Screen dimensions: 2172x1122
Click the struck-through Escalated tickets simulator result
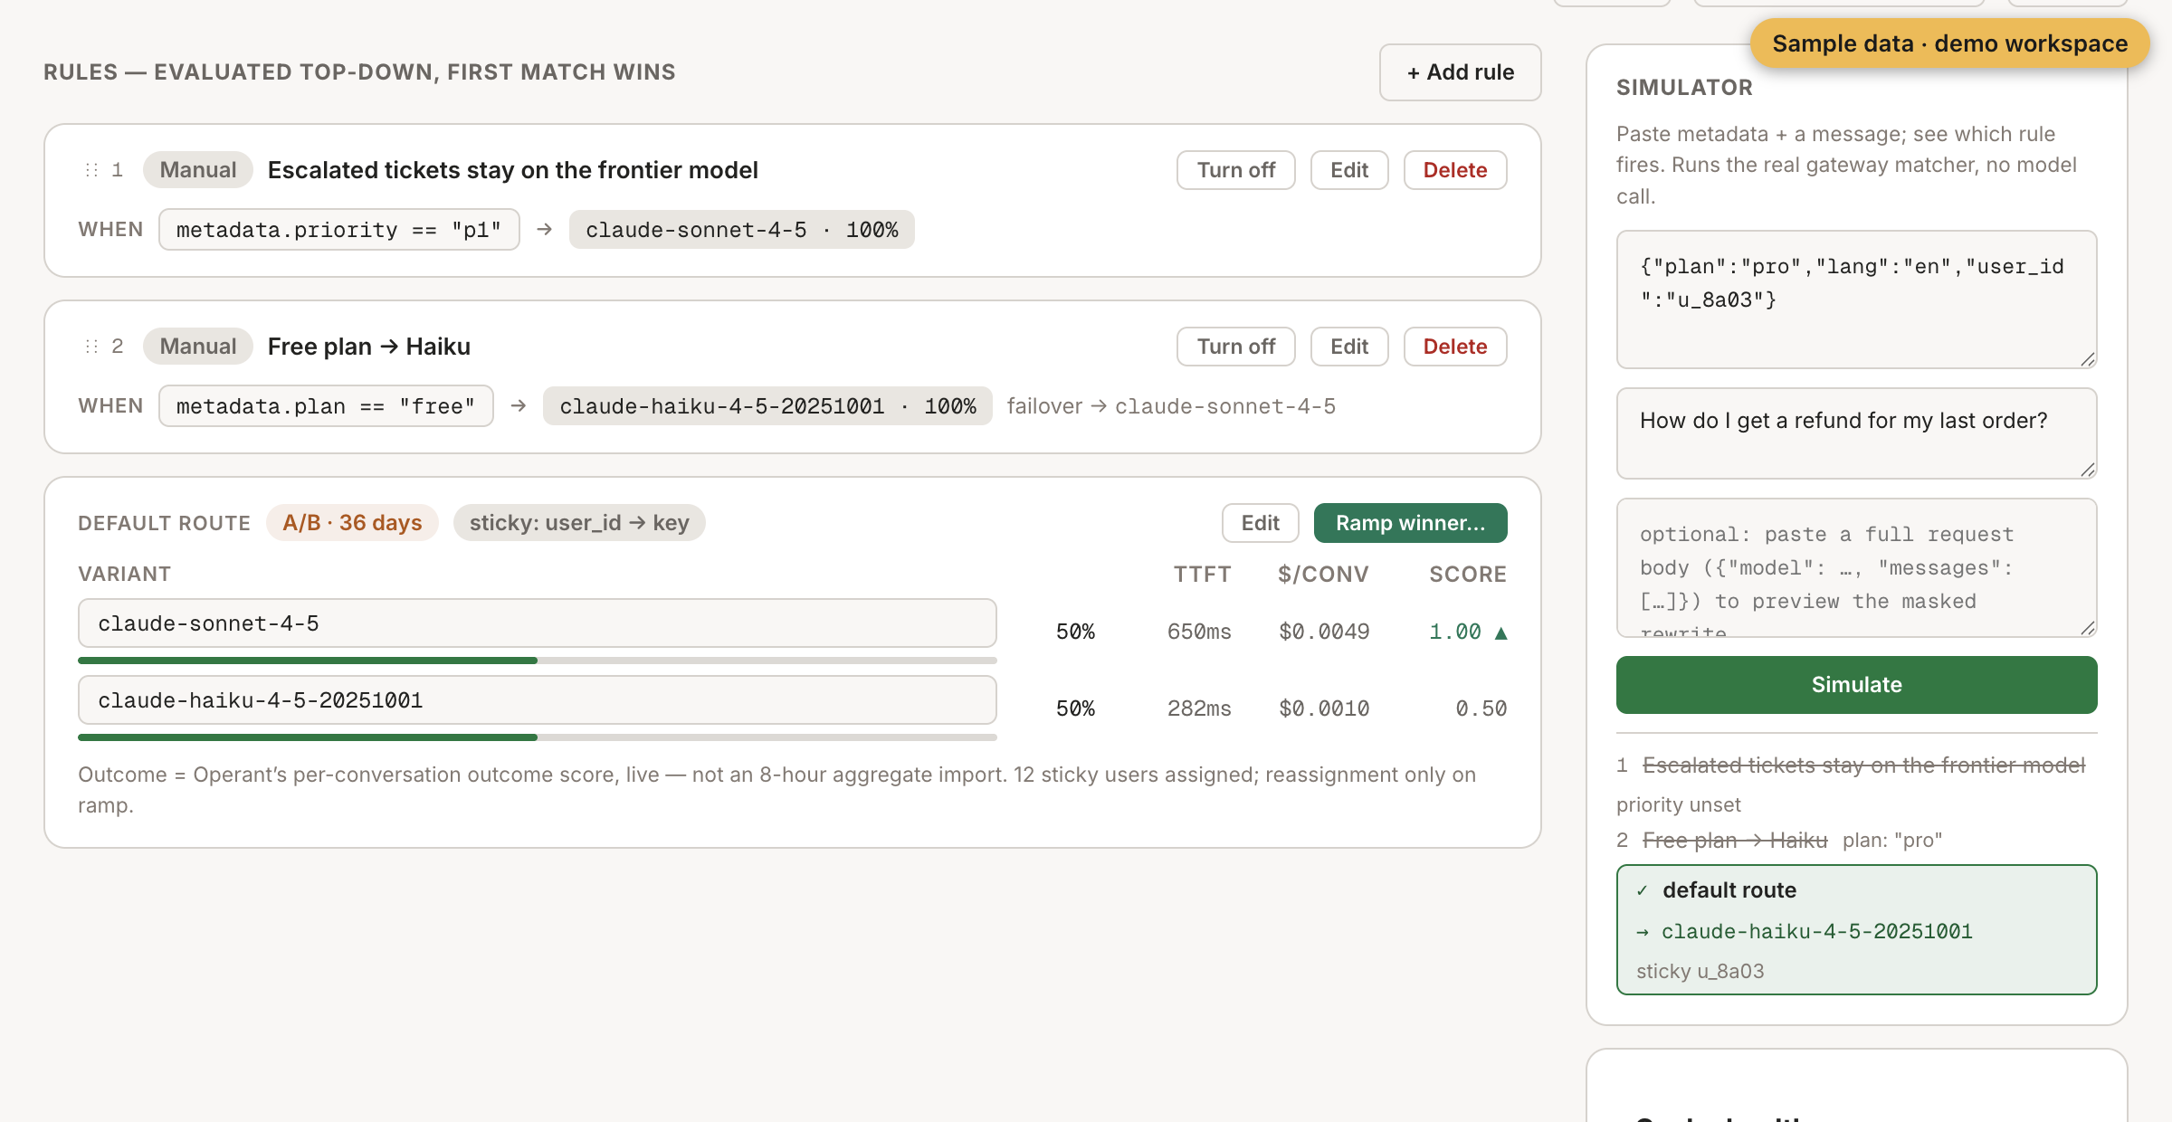click(x=1863, y=765)
